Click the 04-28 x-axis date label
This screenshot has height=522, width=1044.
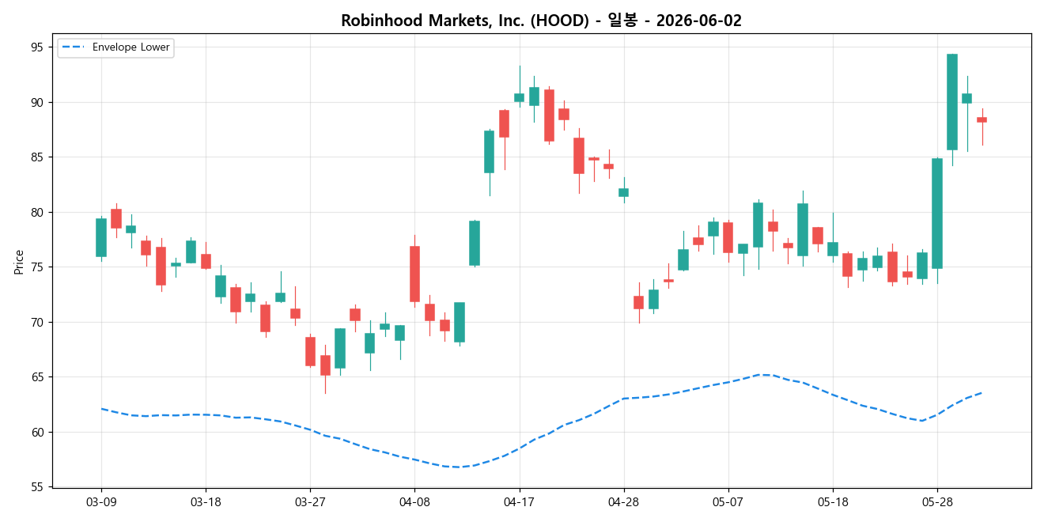tap(623, 502)
